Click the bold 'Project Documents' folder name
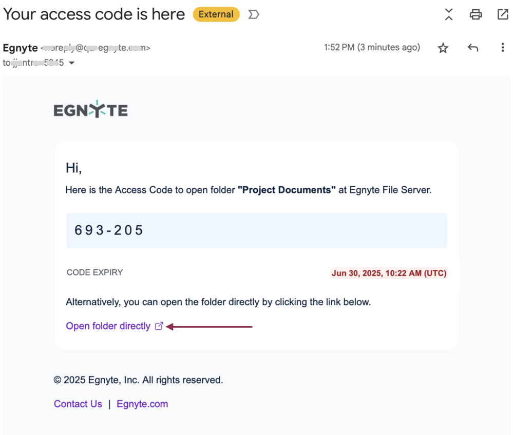Image resolution: width=513 pixels, height=435 pixels. 287,190
